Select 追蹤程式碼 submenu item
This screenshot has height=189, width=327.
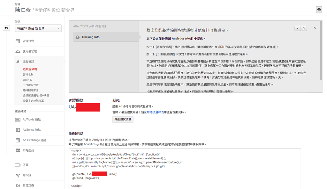(30, 69)
